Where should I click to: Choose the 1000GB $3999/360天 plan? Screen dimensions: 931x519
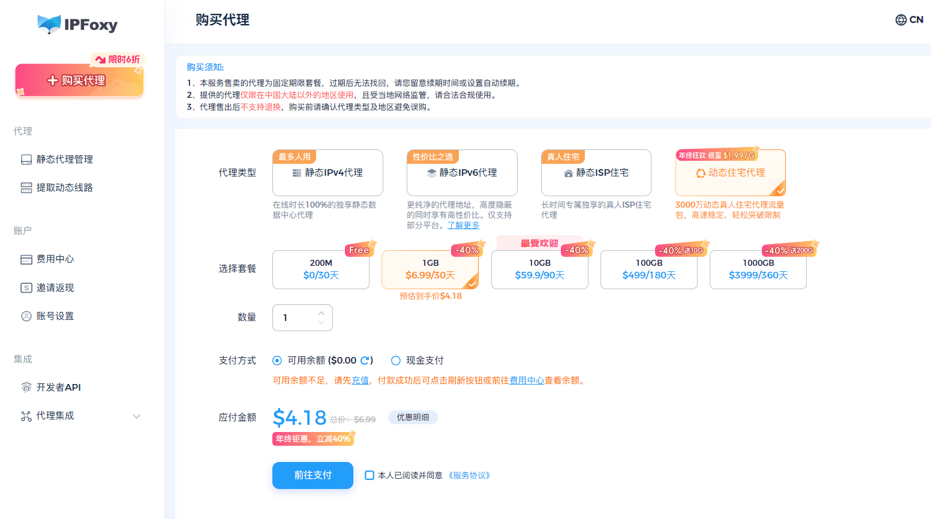click(758, 269)
